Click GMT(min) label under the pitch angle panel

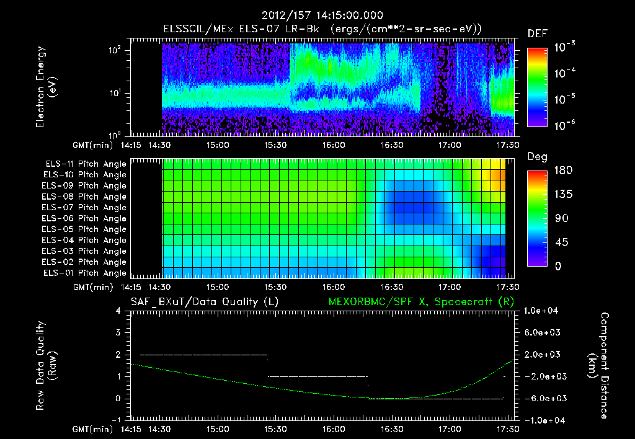point(93,288)
